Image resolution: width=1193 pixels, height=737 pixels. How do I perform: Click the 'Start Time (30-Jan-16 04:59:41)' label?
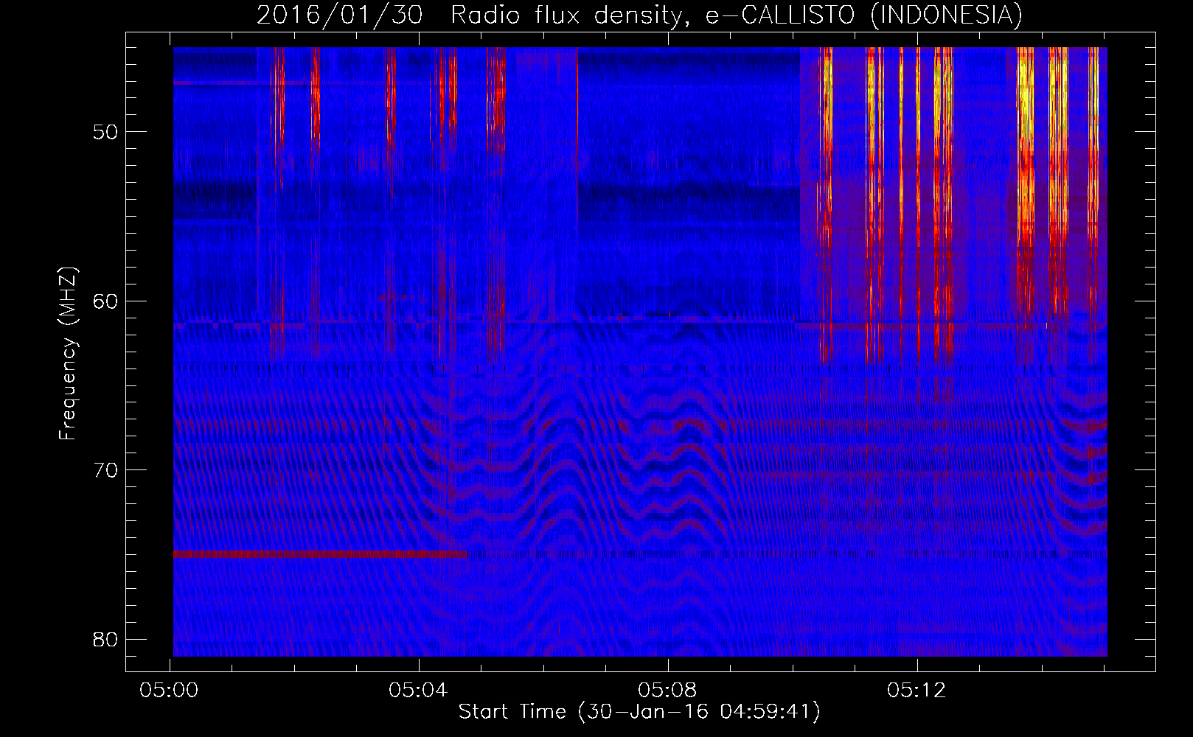(639, 712)
